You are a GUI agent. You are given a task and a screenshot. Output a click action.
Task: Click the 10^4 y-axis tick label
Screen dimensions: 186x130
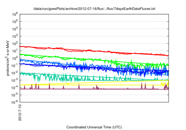tap(15, 29)
